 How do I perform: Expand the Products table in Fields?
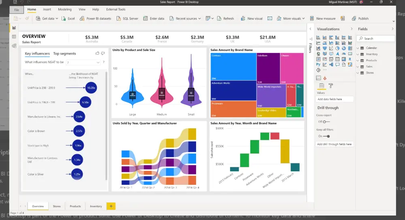coord(358,60)
